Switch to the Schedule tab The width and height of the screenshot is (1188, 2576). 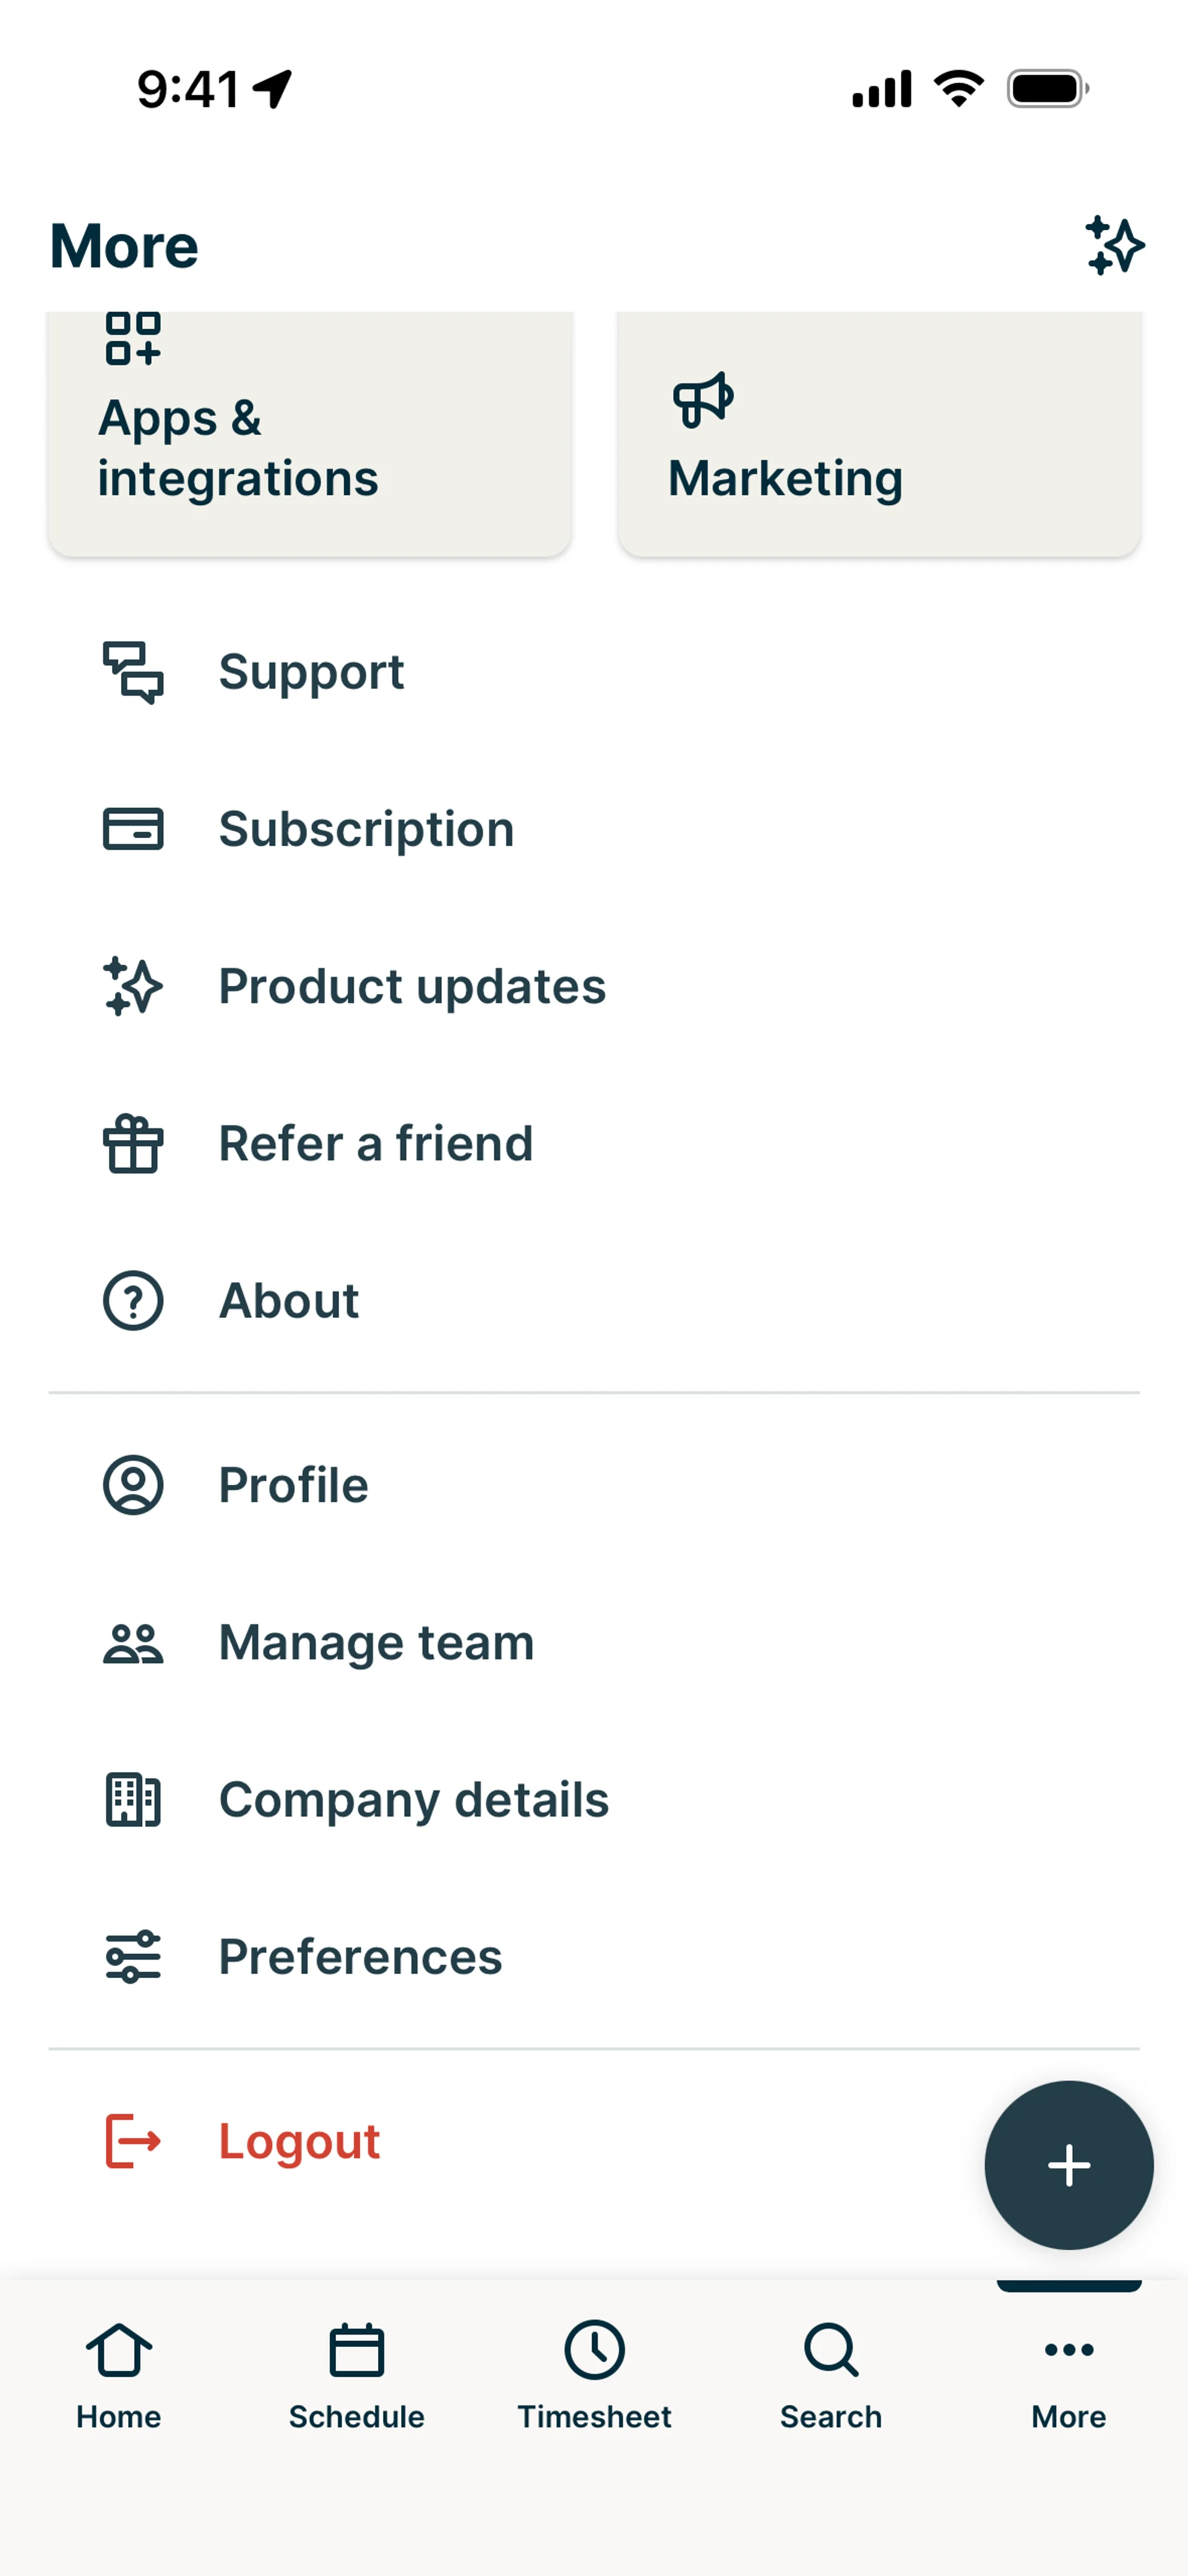tap(356, 2375)
